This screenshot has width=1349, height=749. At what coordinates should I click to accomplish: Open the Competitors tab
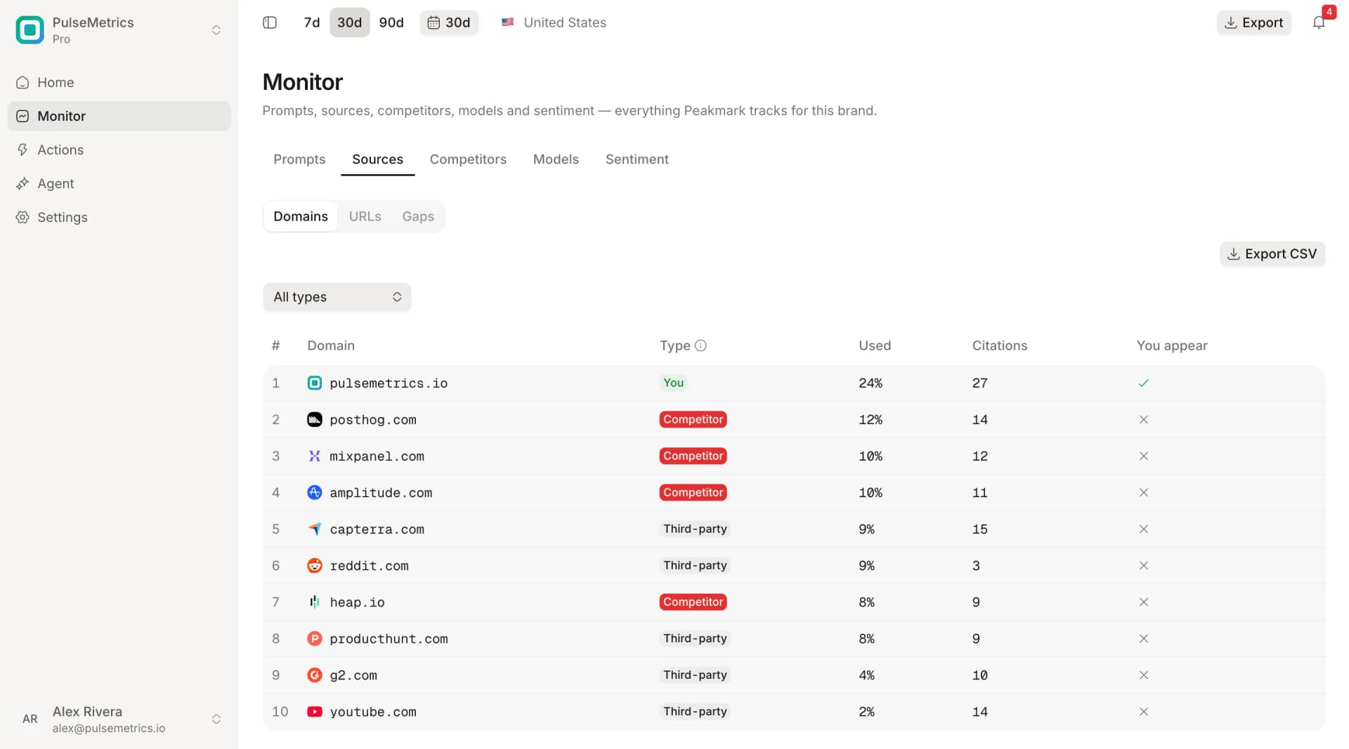(468, 159)
